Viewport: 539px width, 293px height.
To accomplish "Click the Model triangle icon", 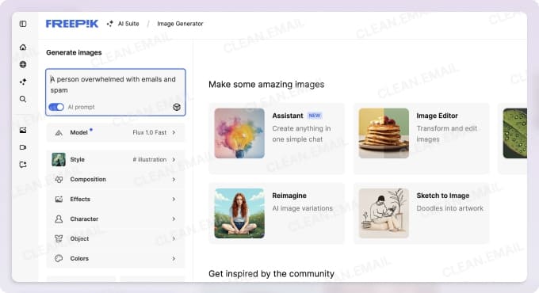I will 59,132.
